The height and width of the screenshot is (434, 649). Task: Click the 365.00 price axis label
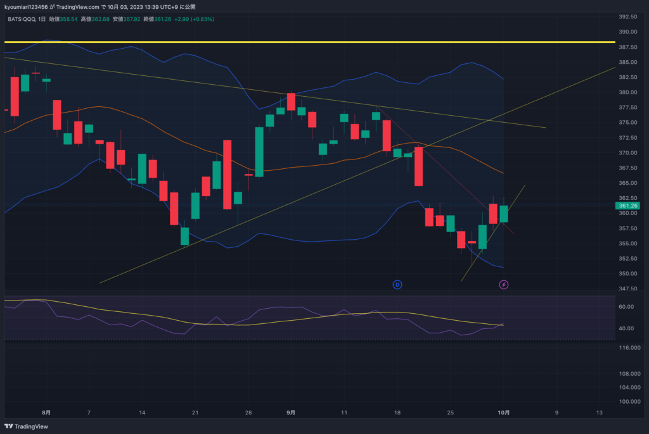(628, 183)
